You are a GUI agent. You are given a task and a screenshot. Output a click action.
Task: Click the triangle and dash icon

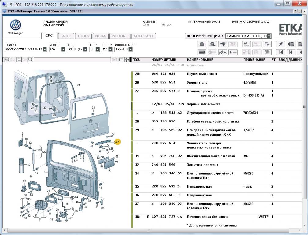coord(233,52)
